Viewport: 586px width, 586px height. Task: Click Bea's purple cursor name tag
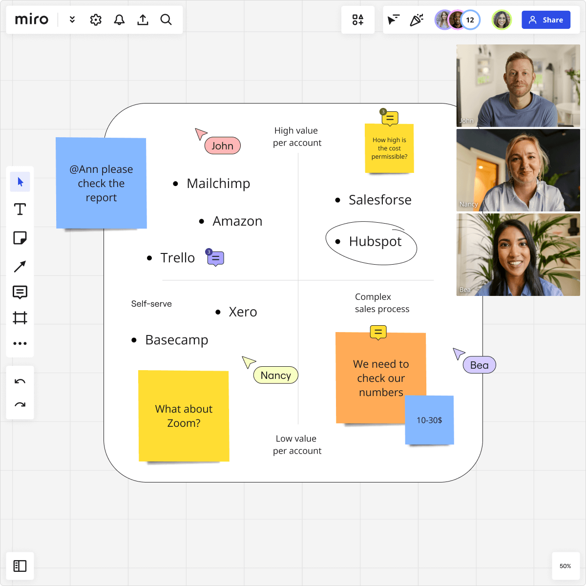point(480,365)
